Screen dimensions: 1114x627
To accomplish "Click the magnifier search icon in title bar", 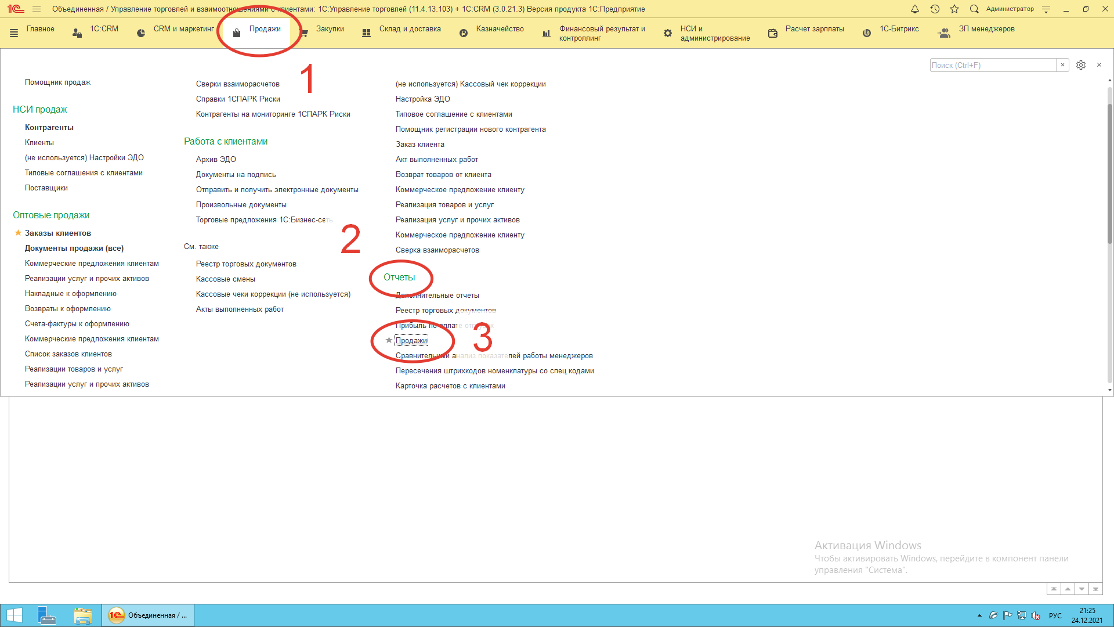I will pyautogui.click(x=974, y=9).
